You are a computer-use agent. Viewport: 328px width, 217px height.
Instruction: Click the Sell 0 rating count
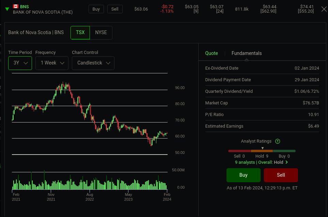tap(239, 156)
